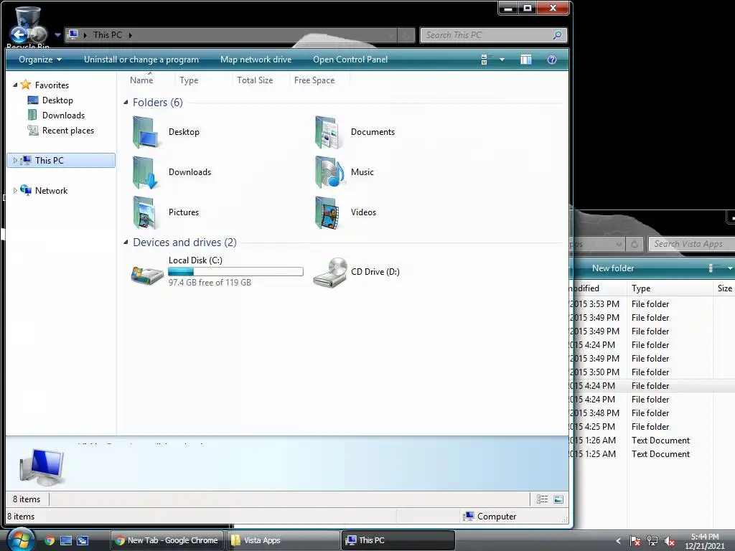Launch Chrome from the quick launch bar
Screen dimensions: 735x551
pos(50,541)
